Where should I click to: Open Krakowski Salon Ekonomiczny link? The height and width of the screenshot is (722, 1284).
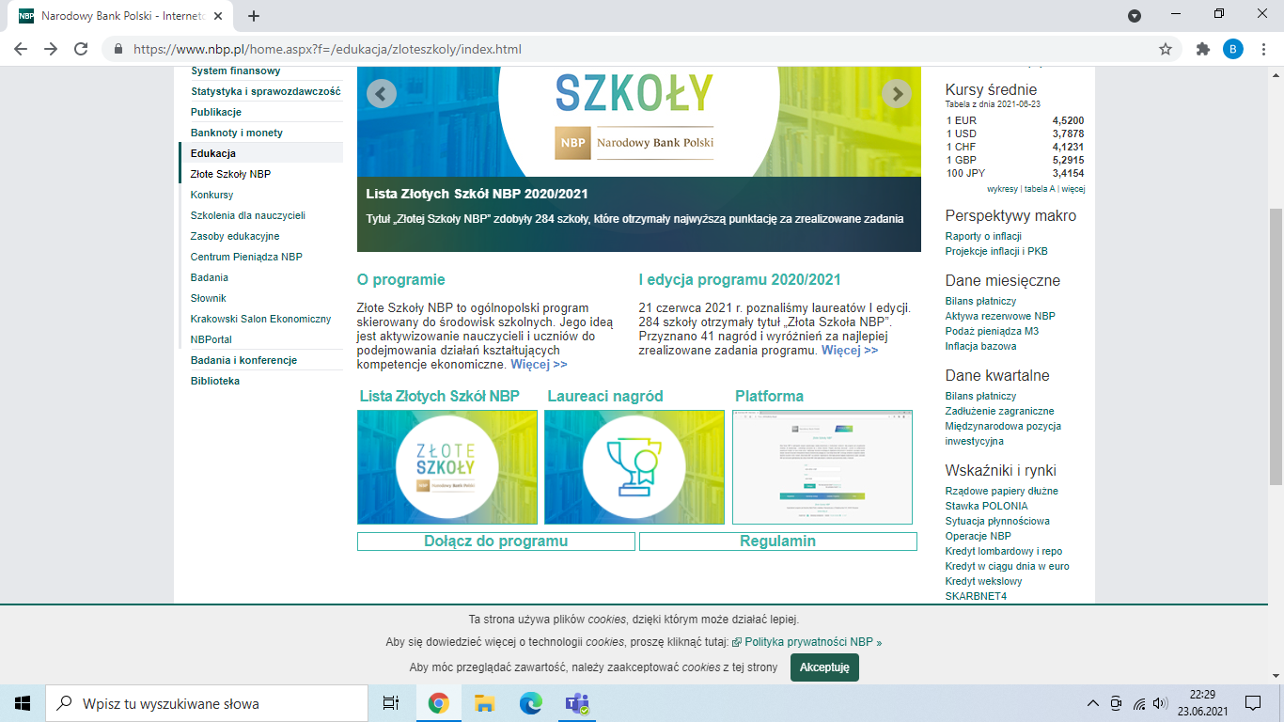click(x=260, y=319)
